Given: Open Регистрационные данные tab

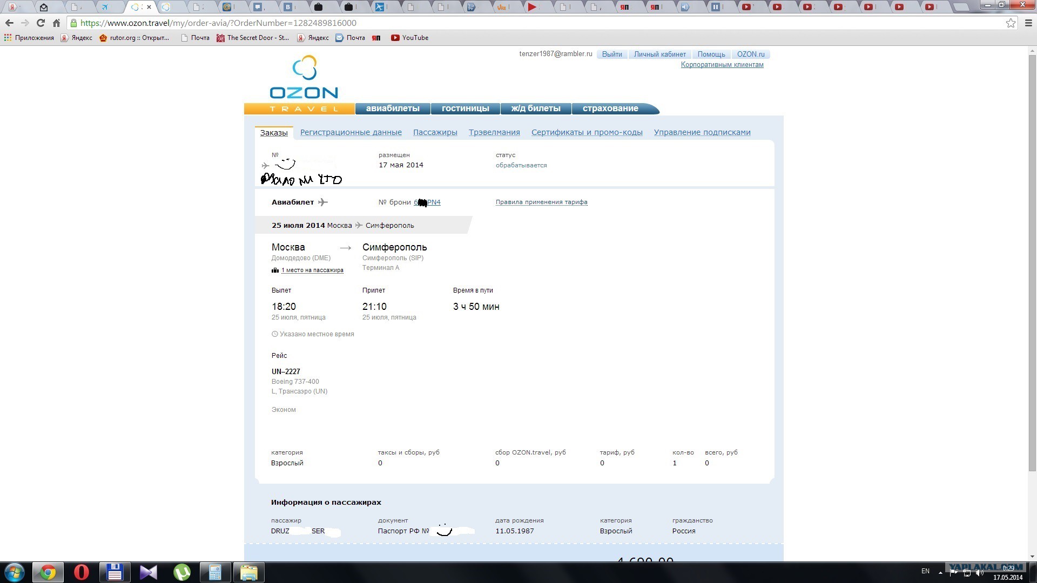Looking at the screenshot, I should 351,133.
